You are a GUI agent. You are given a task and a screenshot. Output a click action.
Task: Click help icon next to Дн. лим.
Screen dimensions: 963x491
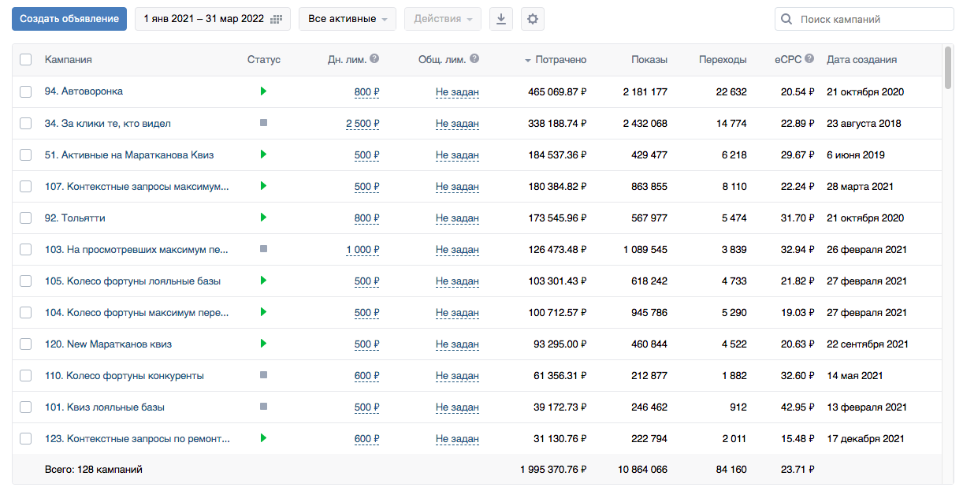coord(374,58)
